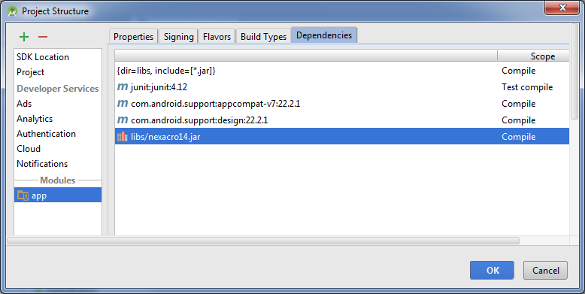This screenshot has height=294, width=585.
Task: Click the horizontal scrollbar at dialog bottom
Action: click(263, 241)
